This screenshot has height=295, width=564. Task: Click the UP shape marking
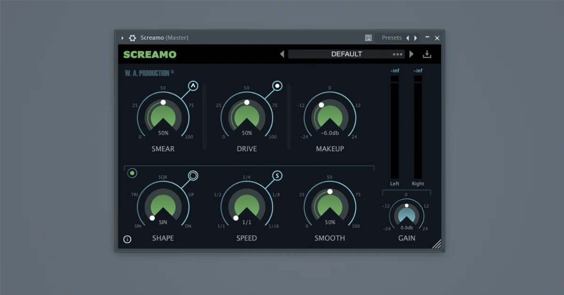(x=191, y=194)
